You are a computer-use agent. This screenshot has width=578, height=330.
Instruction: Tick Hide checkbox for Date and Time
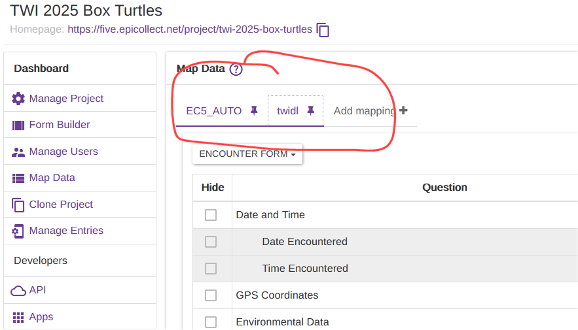tap(211, 215)
